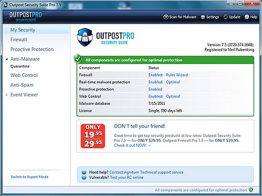This screenshot has width=262, height=196.
Task: Click the green check icon in status bar
Action: [x=251, y=190]
